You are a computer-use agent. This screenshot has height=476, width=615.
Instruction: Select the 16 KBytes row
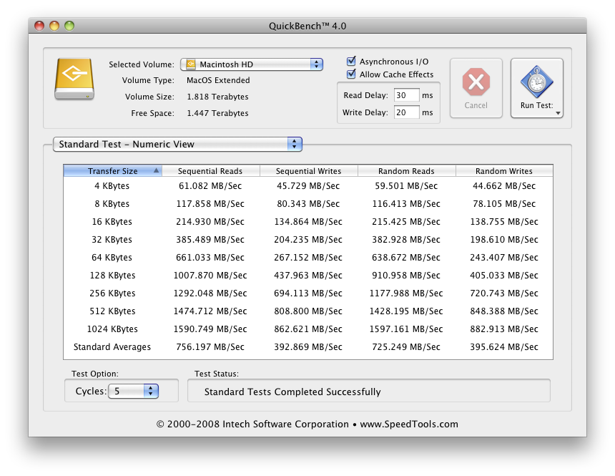[308, 221]
